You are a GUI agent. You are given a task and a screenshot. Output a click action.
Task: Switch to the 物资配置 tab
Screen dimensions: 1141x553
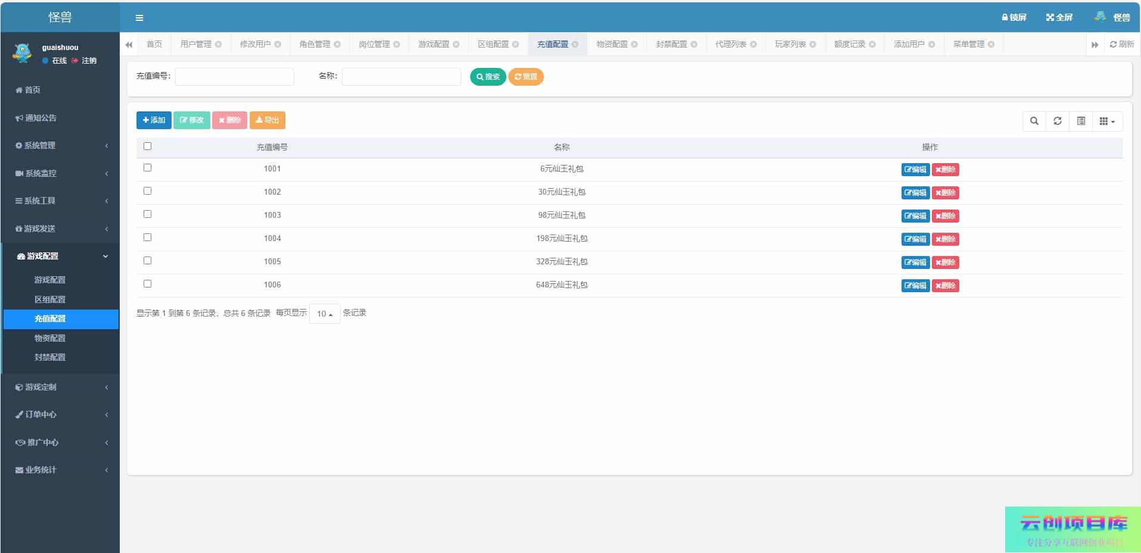(x=612, y=45)
